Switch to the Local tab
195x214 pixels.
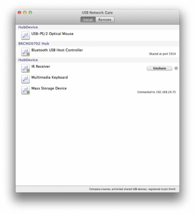pos(88,20)
